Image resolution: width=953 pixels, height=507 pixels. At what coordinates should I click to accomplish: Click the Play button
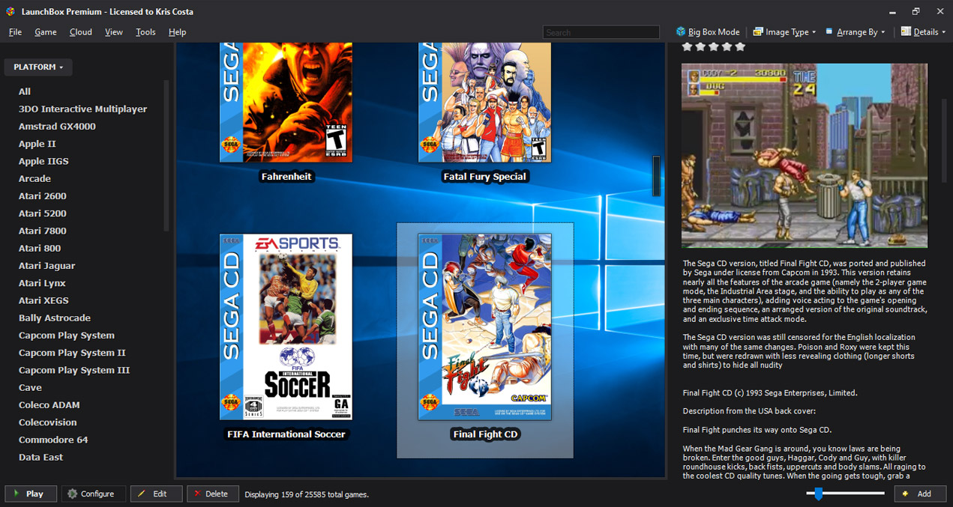tap(31, 494)
